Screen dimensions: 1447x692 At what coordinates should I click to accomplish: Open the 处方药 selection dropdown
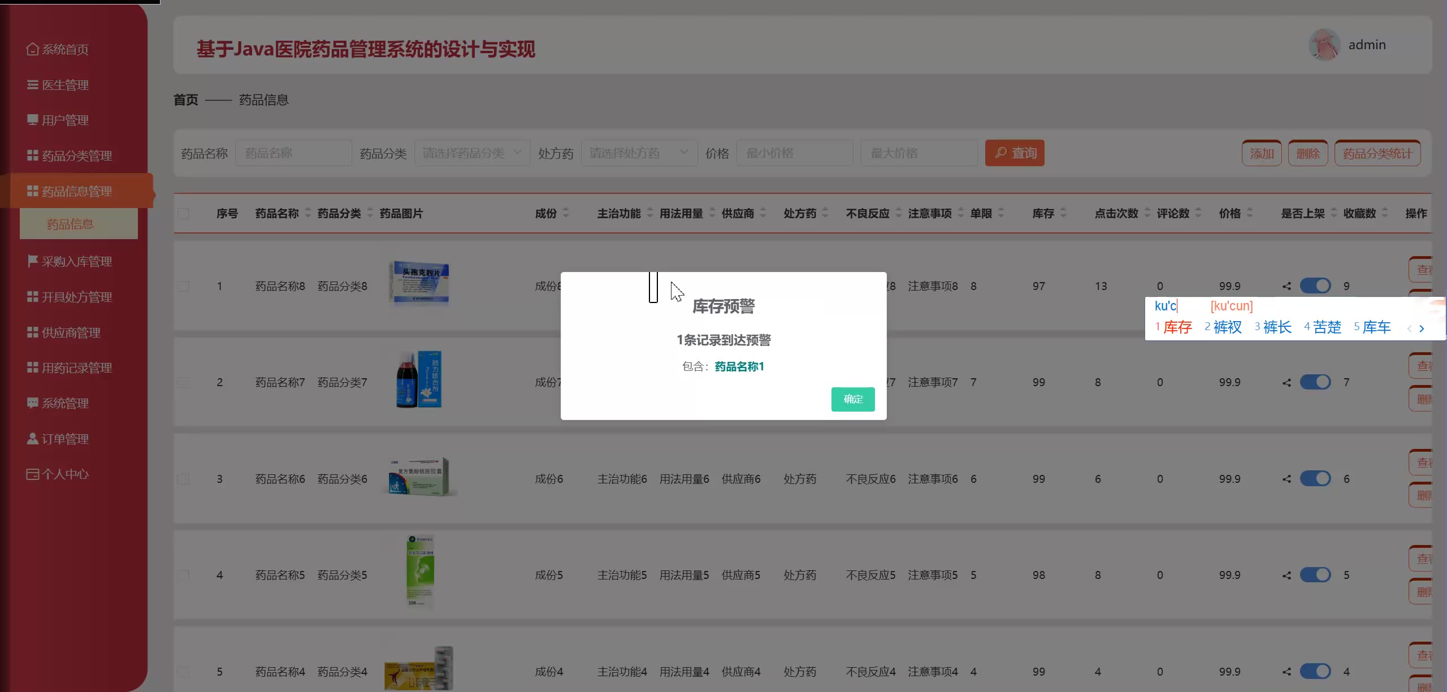coord(639,153)
